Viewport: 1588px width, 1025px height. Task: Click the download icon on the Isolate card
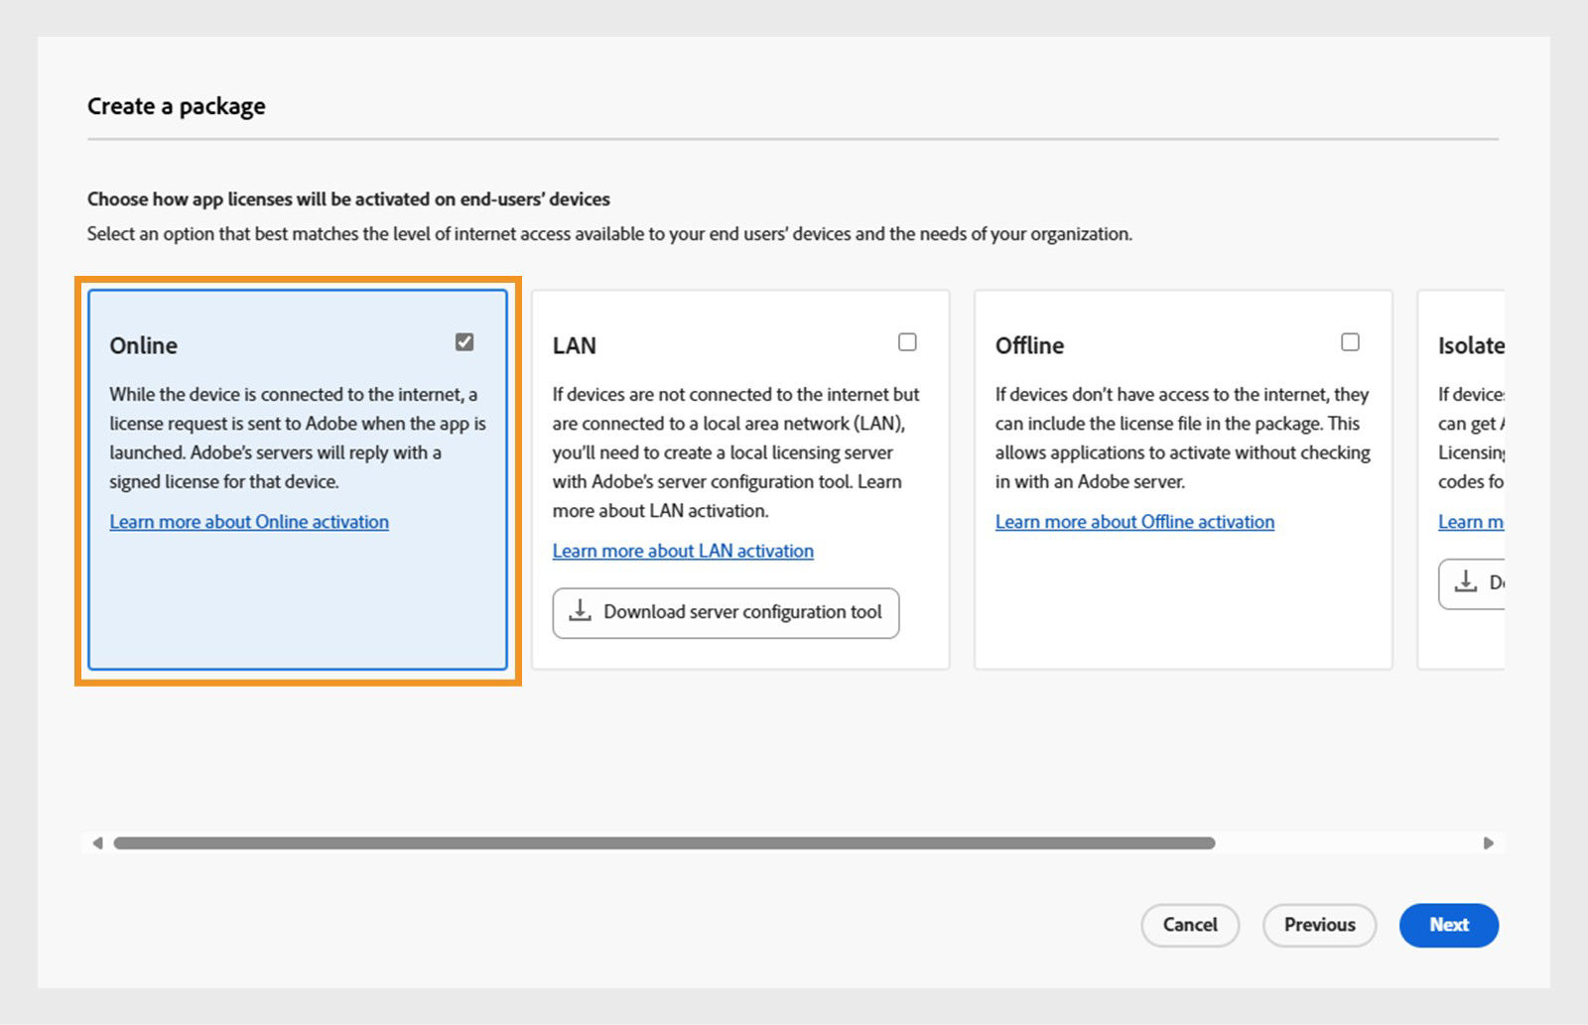click(x=1468, y=583)
